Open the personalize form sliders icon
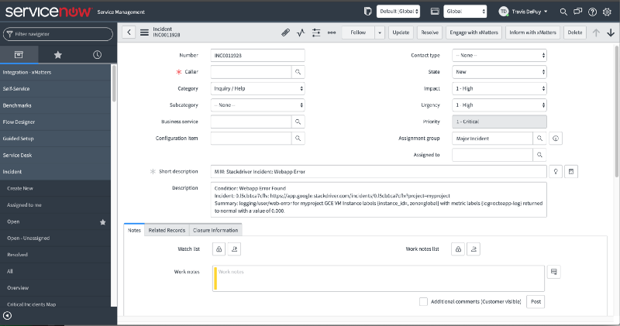The width and height of the screenshot is (620, 326). (316, 33)
